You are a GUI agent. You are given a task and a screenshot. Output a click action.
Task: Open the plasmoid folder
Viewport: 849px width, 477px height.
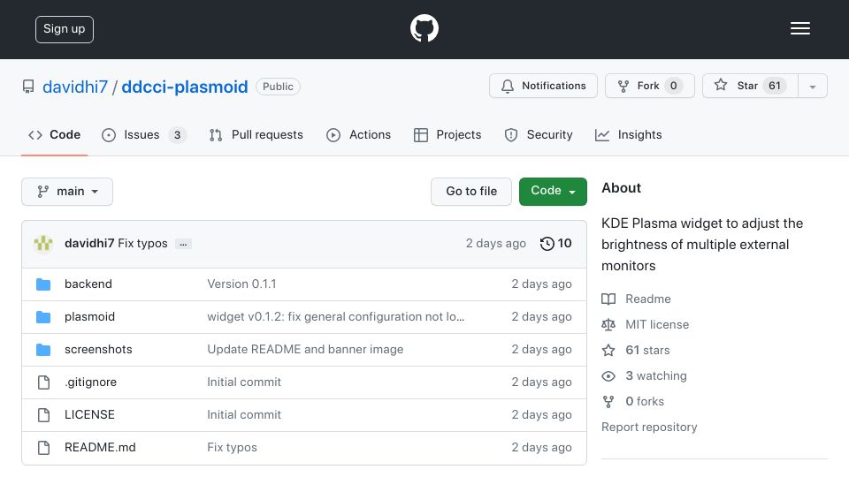tap(90, 316)
